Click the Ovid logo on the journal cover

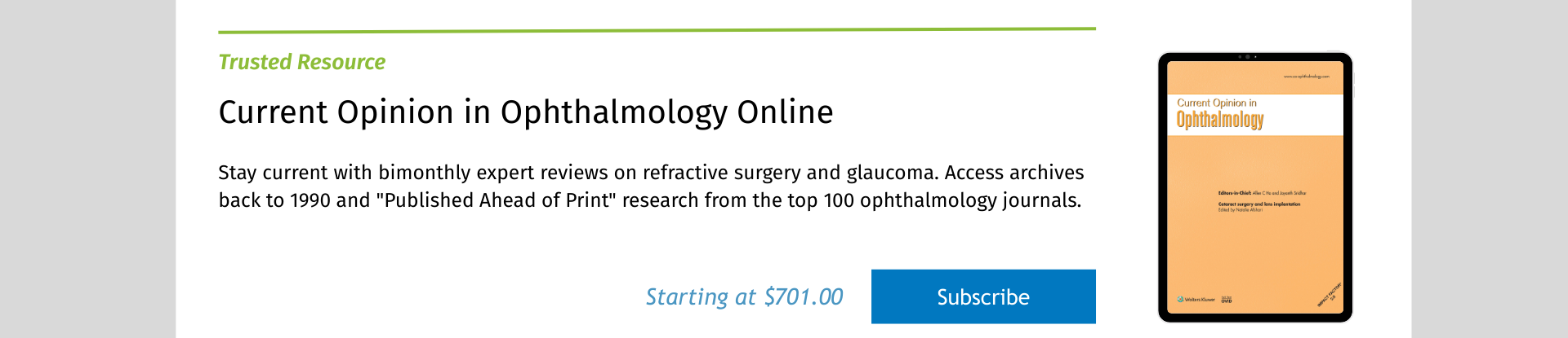pos(1227,300)
